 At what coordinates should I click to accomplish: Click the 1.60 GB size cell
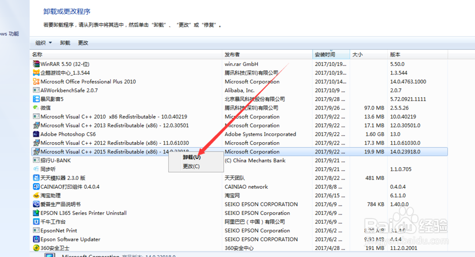point(375,134)
